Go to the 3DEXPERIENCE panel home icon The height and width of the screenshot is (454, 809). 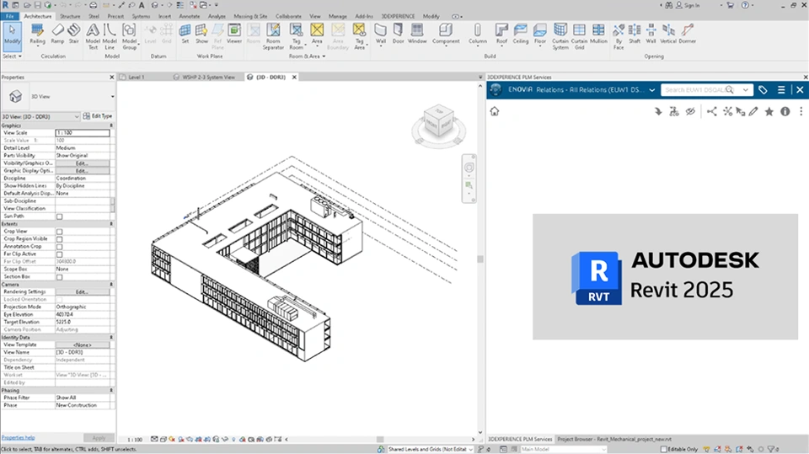click(495, 111)
